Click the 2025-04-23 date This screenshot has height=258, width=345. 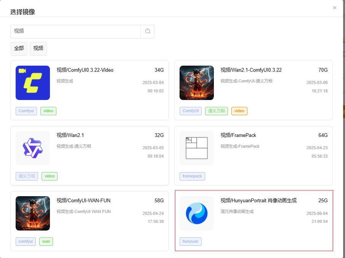(x=317, y=148)
